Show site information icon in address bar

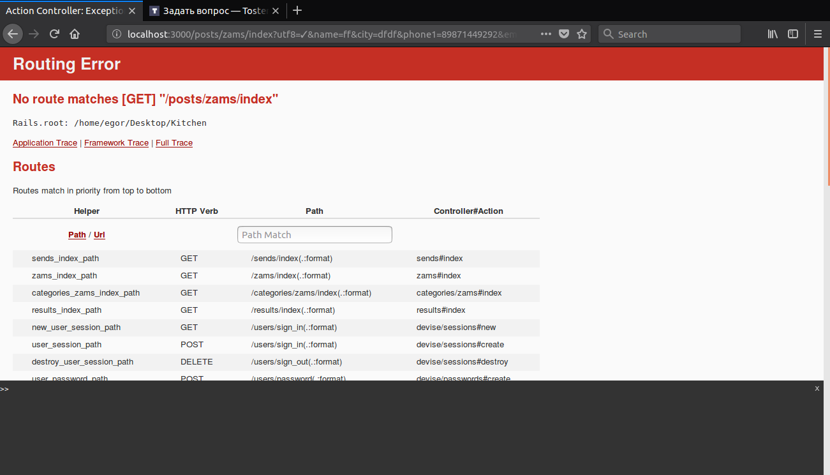pos(117,34)
